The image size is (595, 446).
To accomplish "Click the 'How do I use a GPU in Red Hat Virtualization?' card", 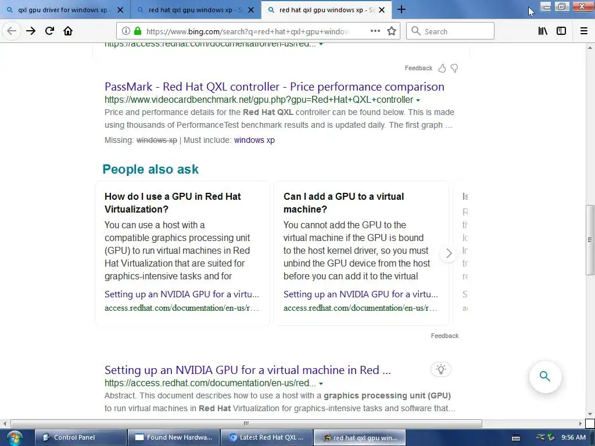I will 182,253.
